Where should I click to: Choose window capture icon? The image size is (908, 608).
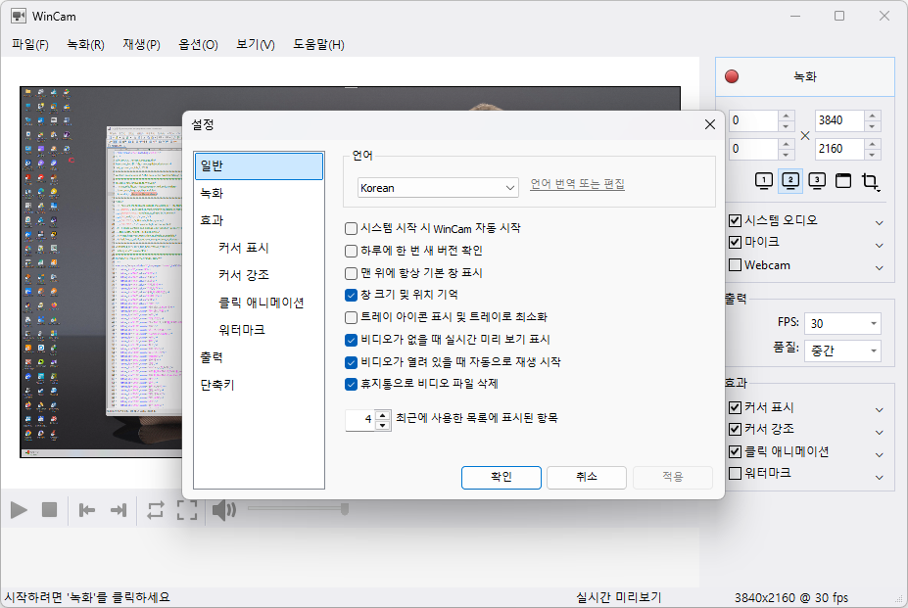pyautogui.click(x=843, y=181)
